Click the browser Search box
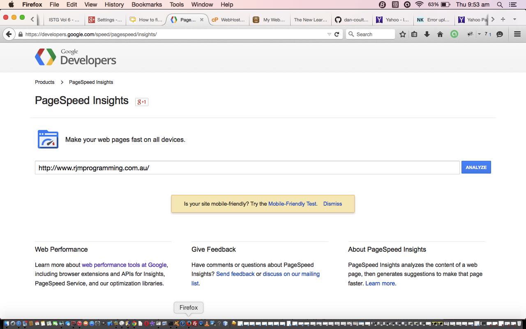 (x=370, y=34)
